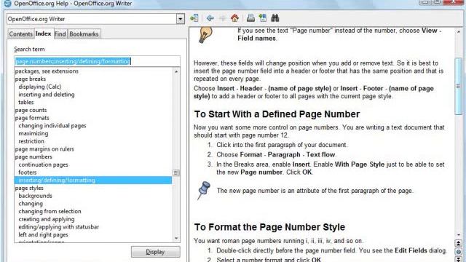Select 'inserting and deleting' index entry
Screen dimensions: 466x262
pyautogui.click(x=47, y=95)
